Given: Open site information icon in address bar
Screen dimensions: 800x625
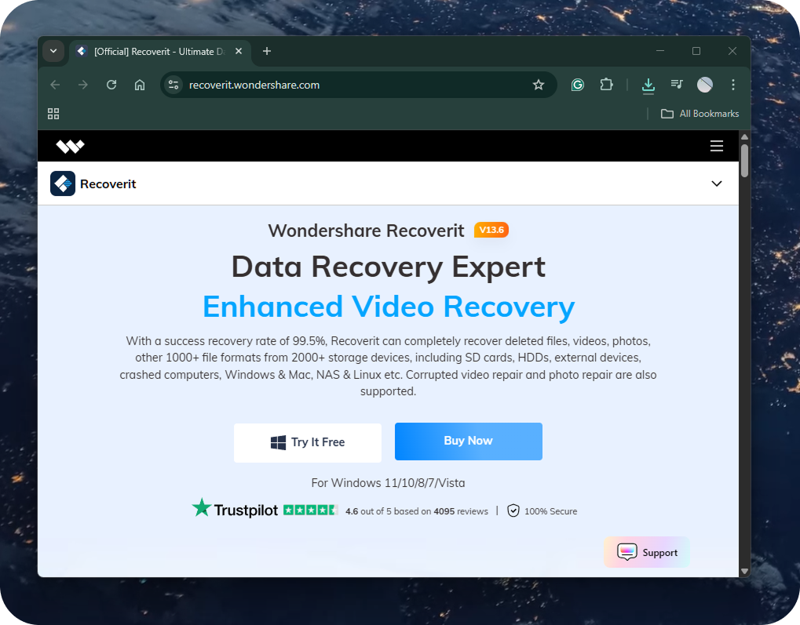Looking at the screenshot, I should pos(174,85).
